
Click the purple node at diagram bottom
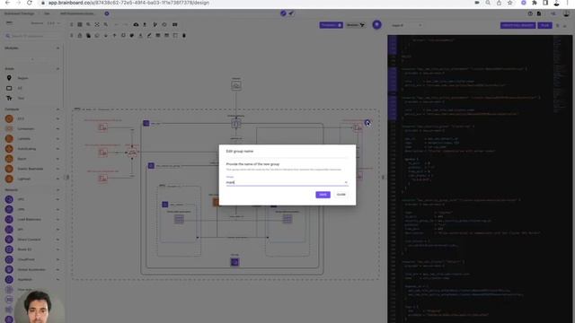pos(234,262)
